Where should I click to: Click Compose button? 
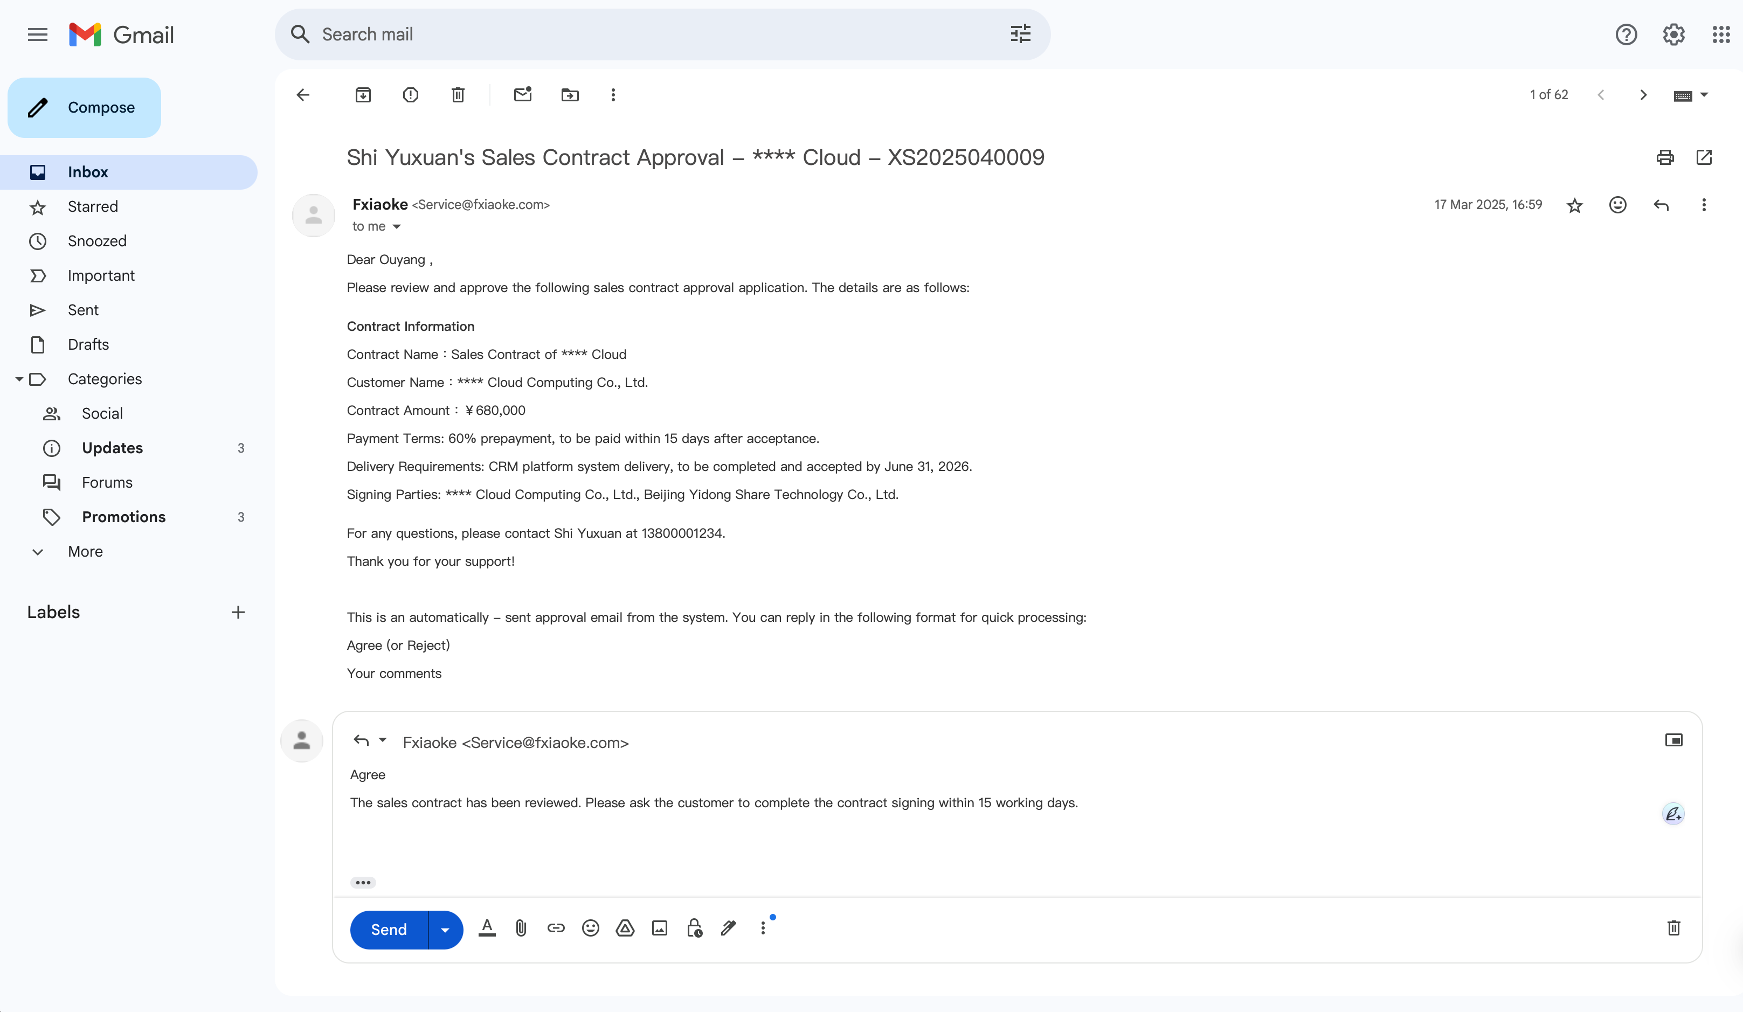pyautogui.click(x=85, y=107)
